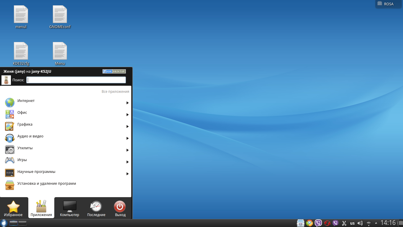Open the Wi-Fi network tray icon
This screenshot has width=403, height=227.
pos(368,223)
